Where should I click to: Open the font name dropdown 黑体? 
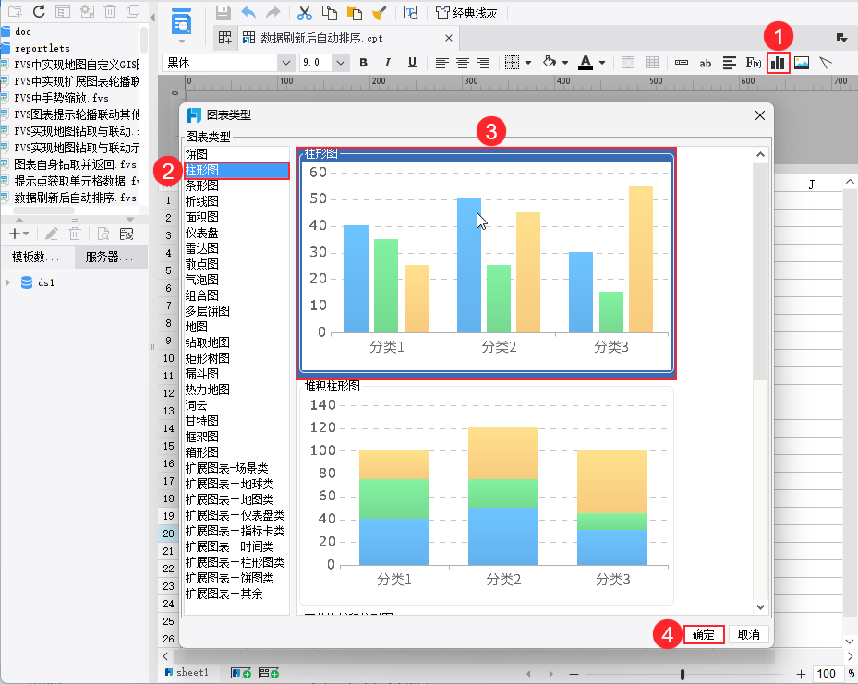click(285, 63)
